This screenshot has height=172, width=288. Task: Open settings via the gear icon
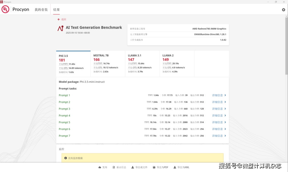283,10
